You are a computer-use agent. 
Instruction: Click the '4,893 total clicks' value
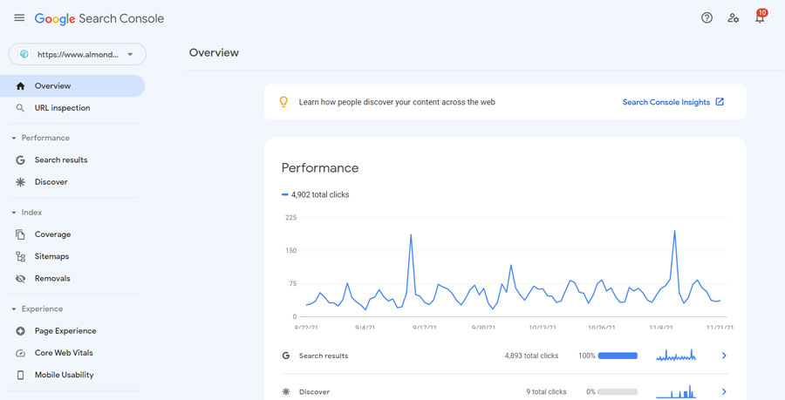click(531, 356)
